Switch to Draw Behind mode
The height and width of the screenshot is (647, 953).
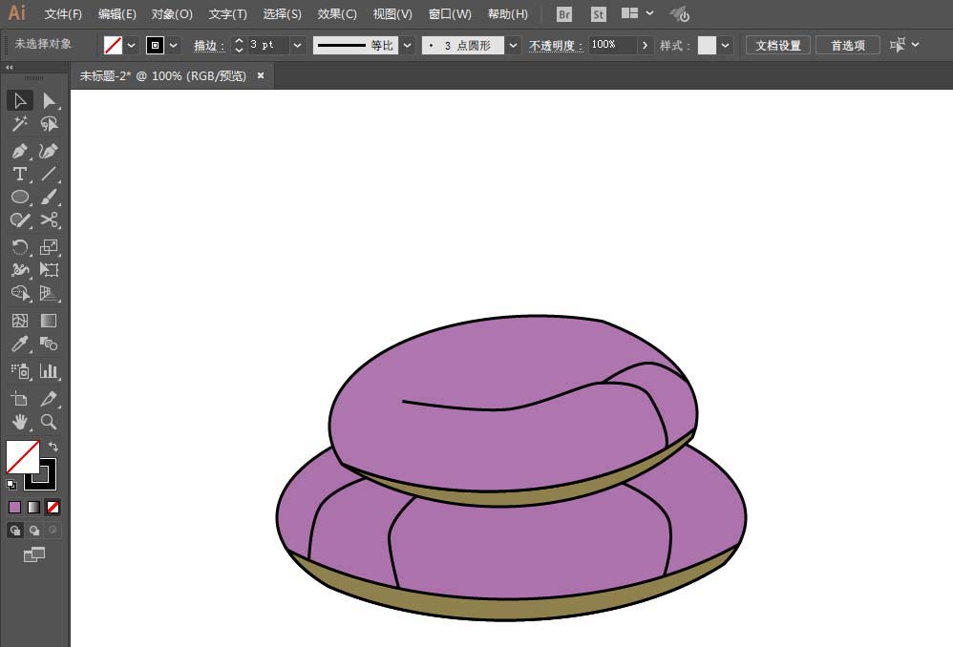coord(34,531)
